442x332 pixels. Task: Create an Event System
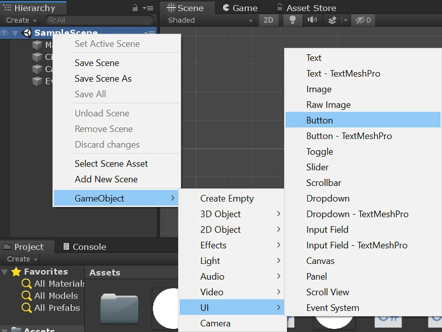tap(363, 308)
